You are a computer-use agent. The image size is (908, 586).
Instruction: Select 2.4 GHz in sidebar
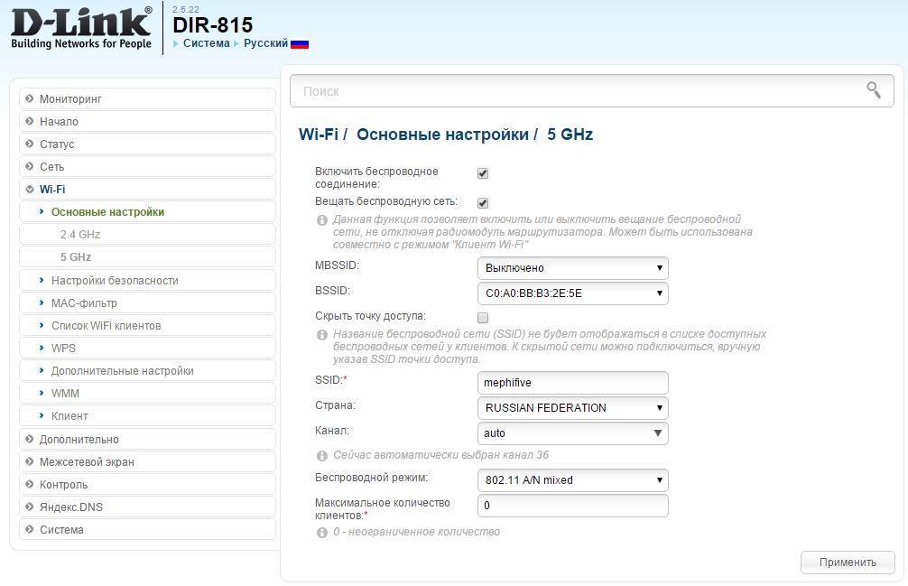point(80,235)
